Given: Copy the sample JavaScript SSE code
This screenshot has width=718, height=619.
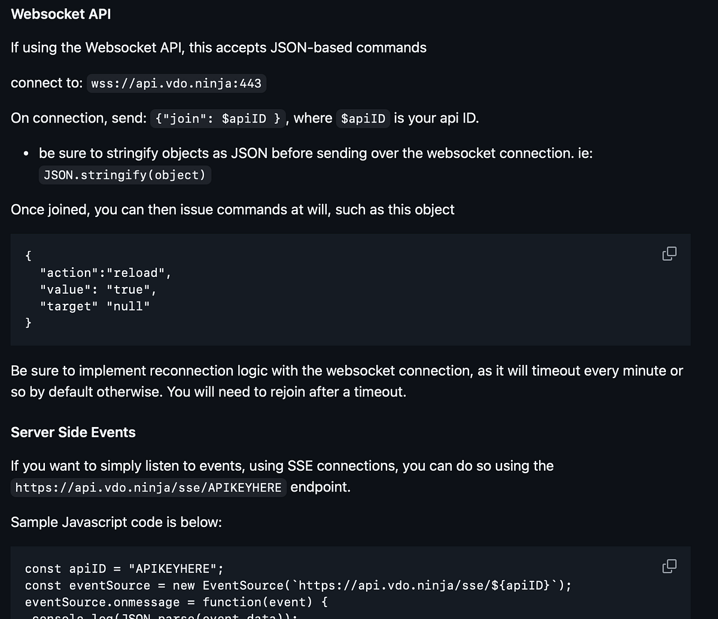Looking at the screenshot, I should pos(668,566).
